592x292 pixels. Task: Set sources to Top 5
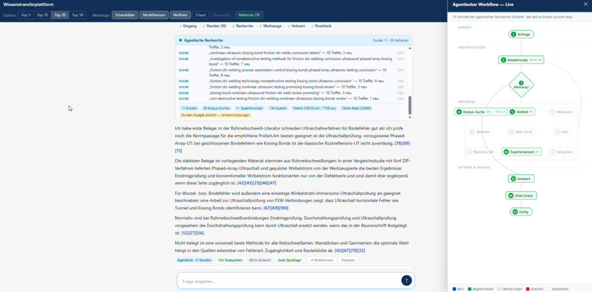pyautogui.click(x=25, y=15)
